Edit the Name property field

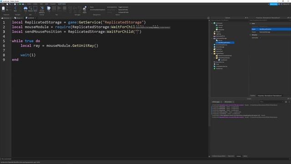pyautogui.click(x=275, y=29)
